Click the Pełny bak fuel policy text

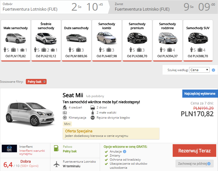(x=70, y=151)
